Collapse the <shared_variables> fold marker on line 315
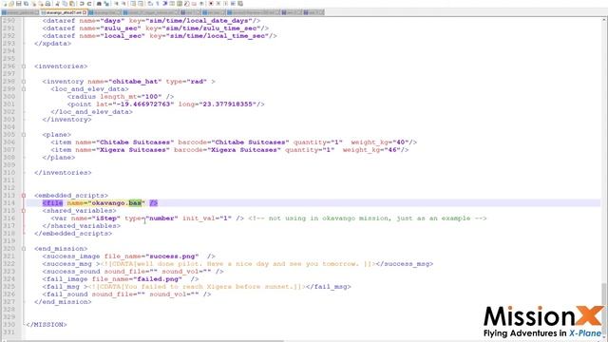The width and height of the screenshot is (608, 342). coord(24,211)
